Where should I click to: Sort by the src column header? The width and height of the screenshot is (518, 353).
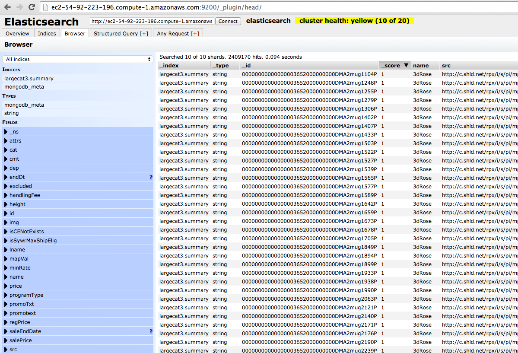coord(479,65)
